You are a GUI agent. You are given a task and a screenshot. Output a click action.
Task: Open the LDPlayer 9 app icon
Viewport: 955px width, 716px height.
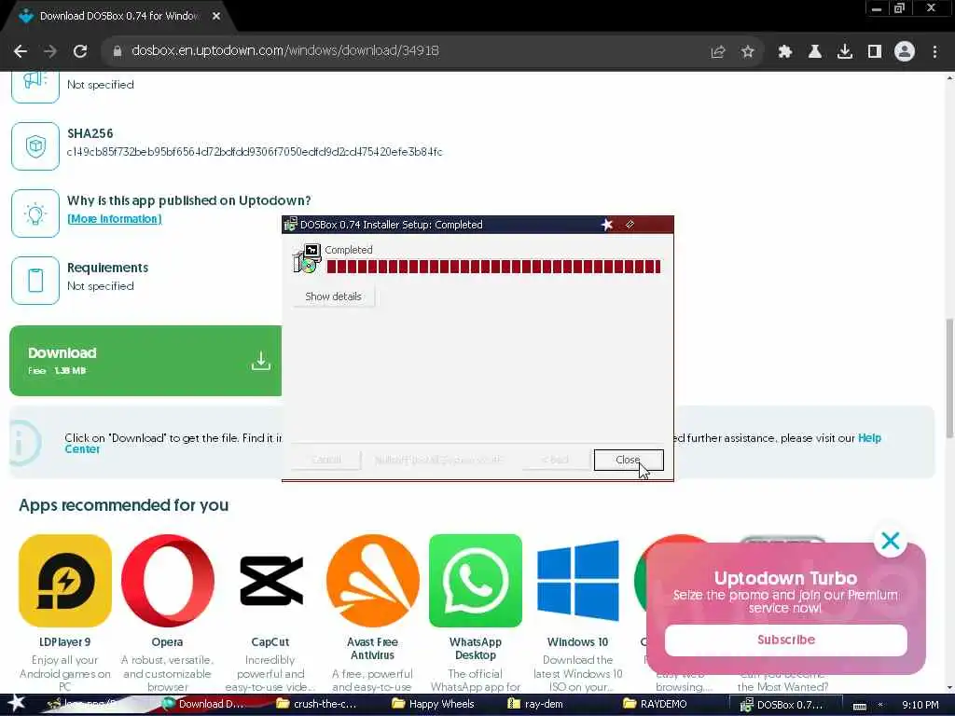pos(65,581)
